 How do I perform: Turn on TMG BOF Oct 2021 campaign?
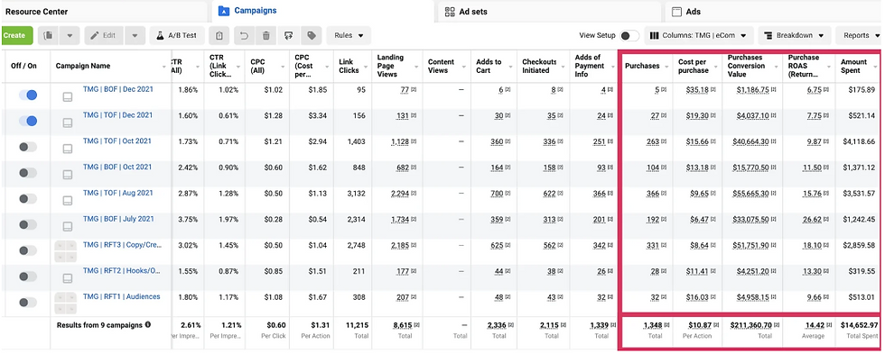click(28, 173)
